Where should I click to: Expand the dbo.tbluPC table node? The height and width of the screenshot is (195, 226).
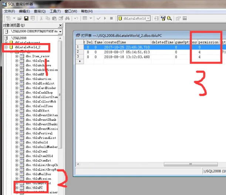click(x=17, y=188)
